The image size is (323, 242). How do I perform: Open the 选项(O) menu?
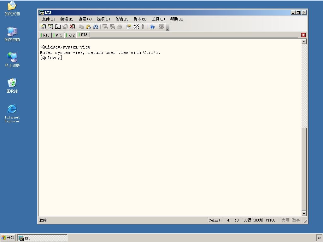[103, 19]
